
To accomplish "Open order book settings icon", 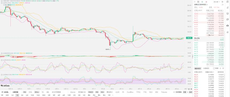I will pos(223,2).
